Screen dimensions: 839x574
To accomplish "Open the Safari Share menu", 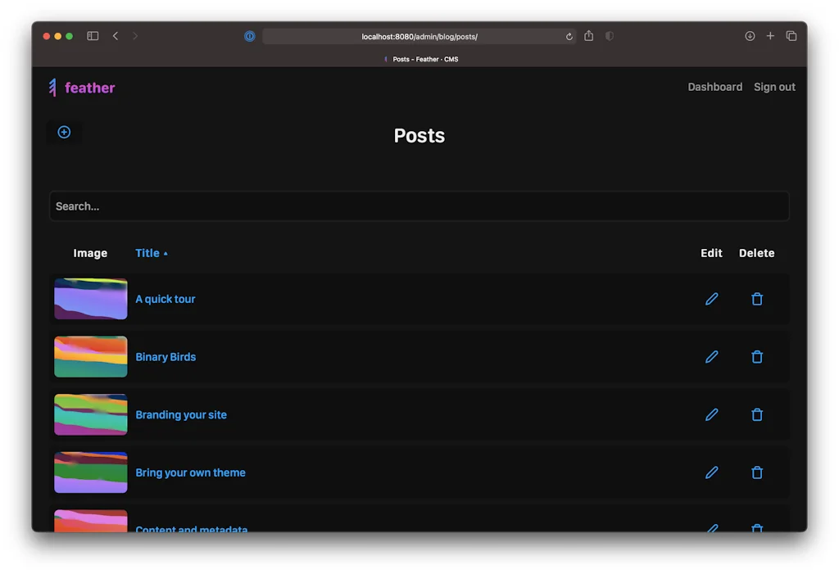I will (588, 36).
